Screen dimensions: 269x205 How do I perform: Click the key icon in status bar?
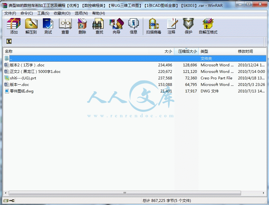[12, 201]
